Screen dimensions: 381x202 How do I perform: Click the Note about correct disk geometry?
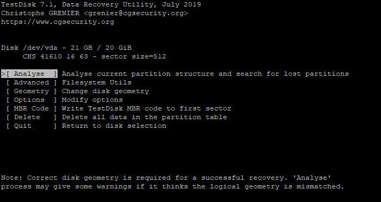click(172, 182)
